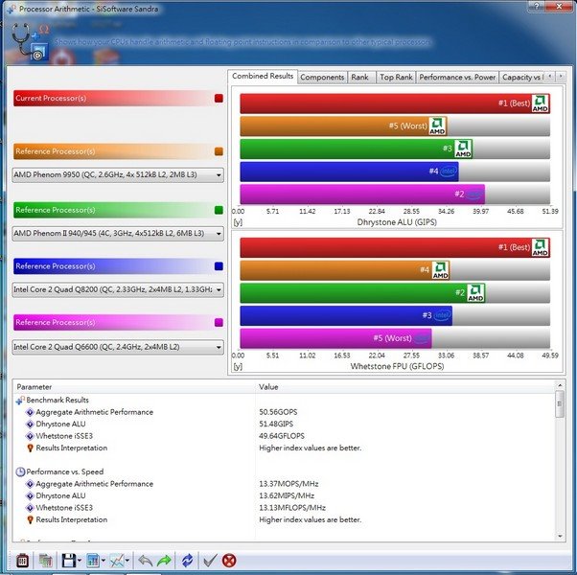Open bar chart icon dropdown arrow
The width and height of the screenshot is (577, 575).
click(104, 561)
